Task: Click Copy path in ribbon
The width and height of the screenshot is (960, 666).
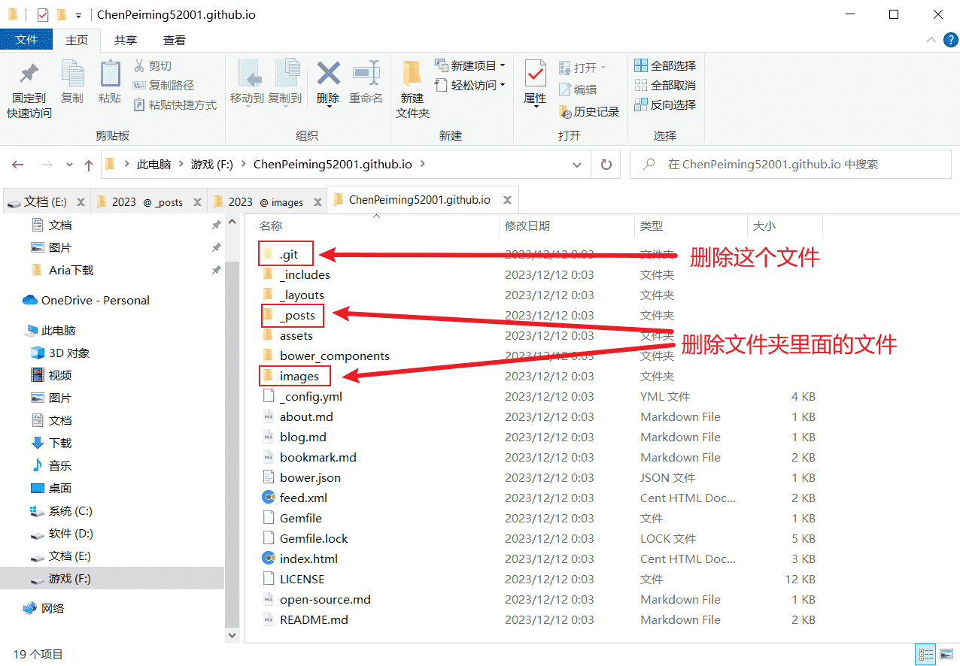Action: click(163, 86)
